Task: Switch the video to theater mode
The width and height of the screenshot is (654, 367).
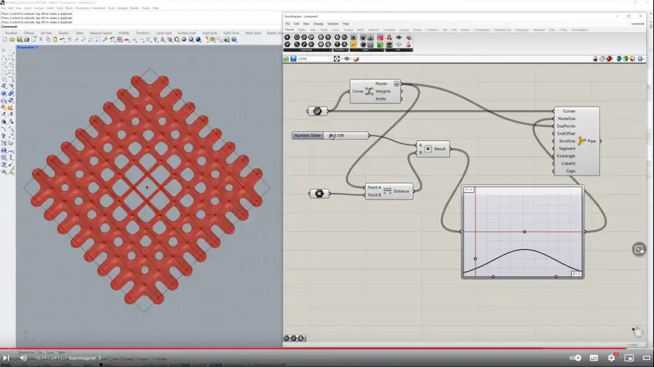Action: [646, 358]
